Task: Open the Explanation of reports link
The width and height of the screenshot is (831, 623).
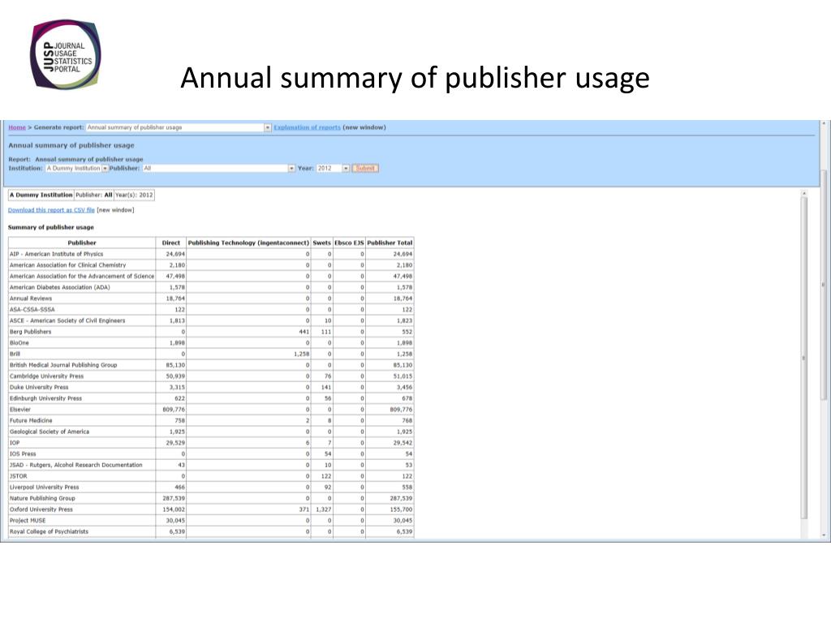Action: click(x=307, y=127)
